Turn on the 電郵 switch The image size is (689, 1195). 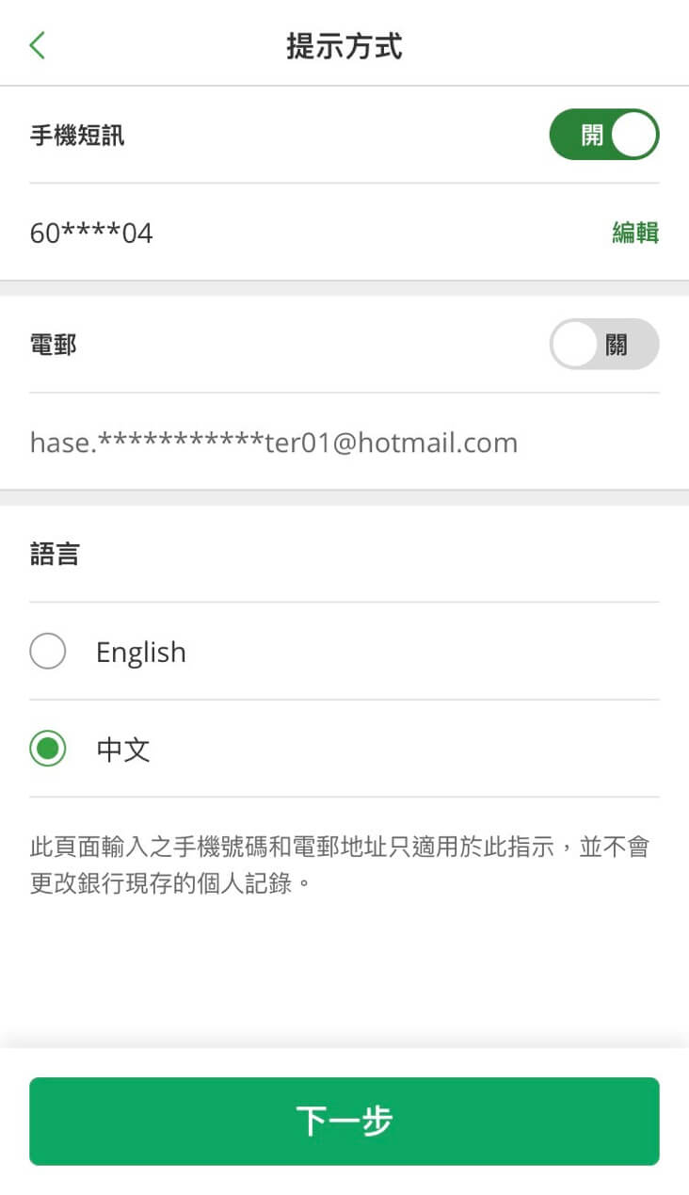604,344
